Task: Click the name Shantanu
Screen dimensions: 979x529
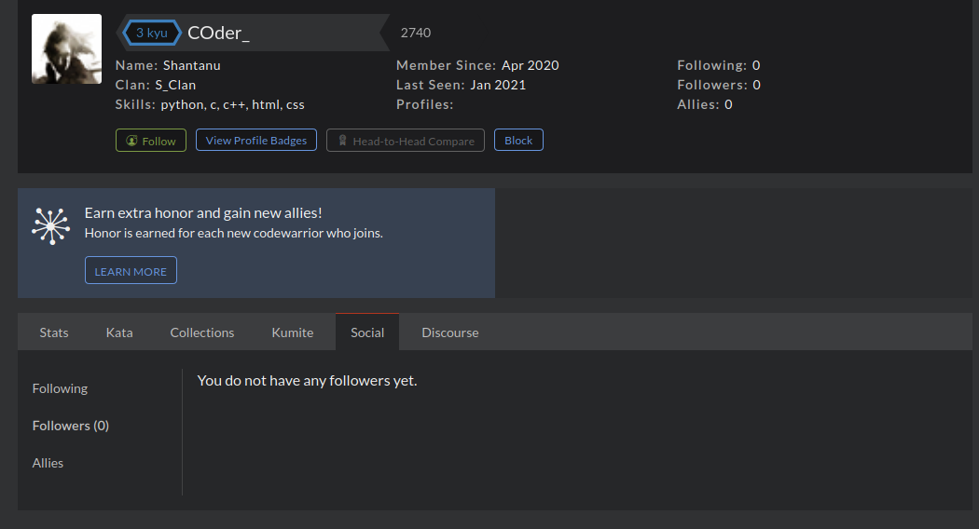Action: point(192,65)
